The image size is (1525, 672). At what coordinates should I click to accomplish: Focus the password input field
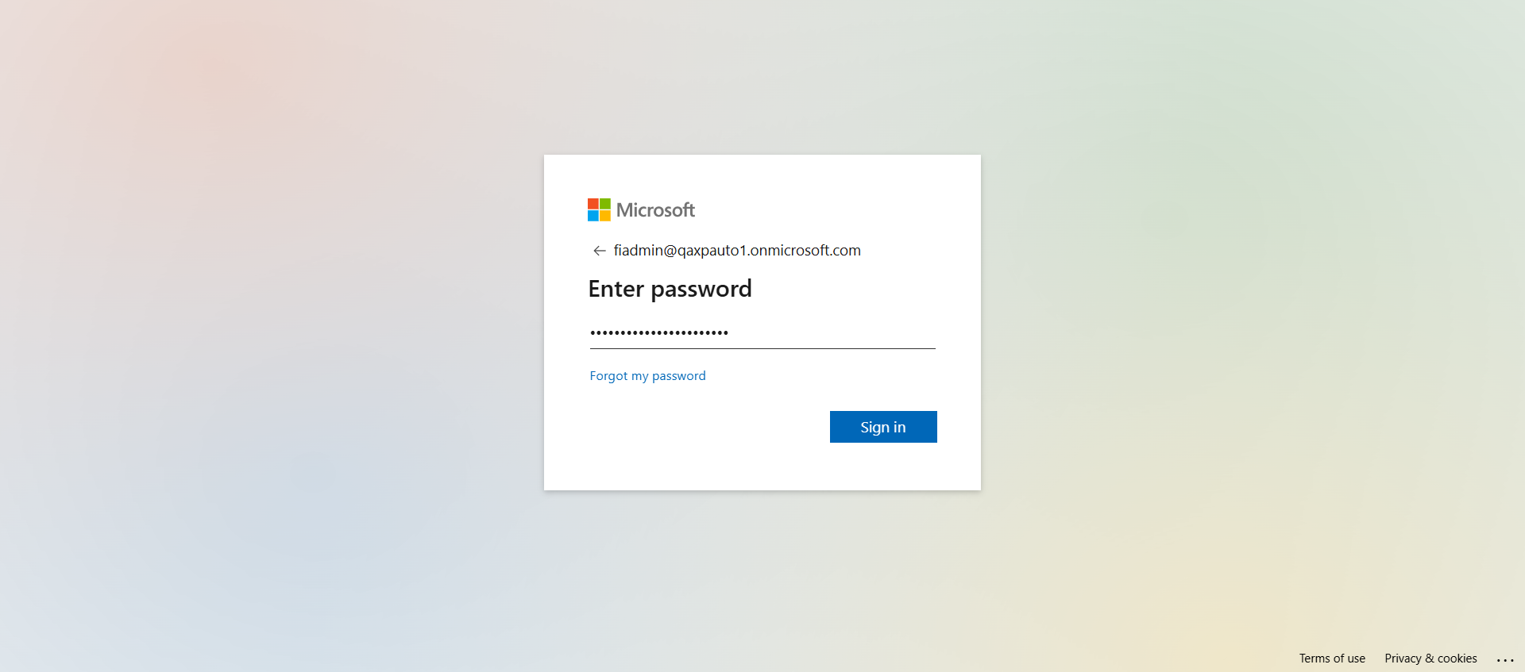coord(762,333)
